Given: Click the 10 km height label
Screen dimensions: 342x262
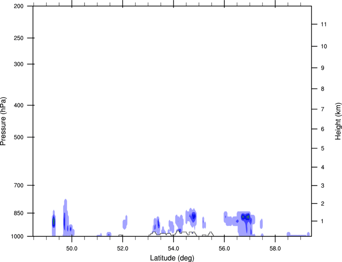Looking at the screenshot, I should pyautogui.click(x=324, y=46).
